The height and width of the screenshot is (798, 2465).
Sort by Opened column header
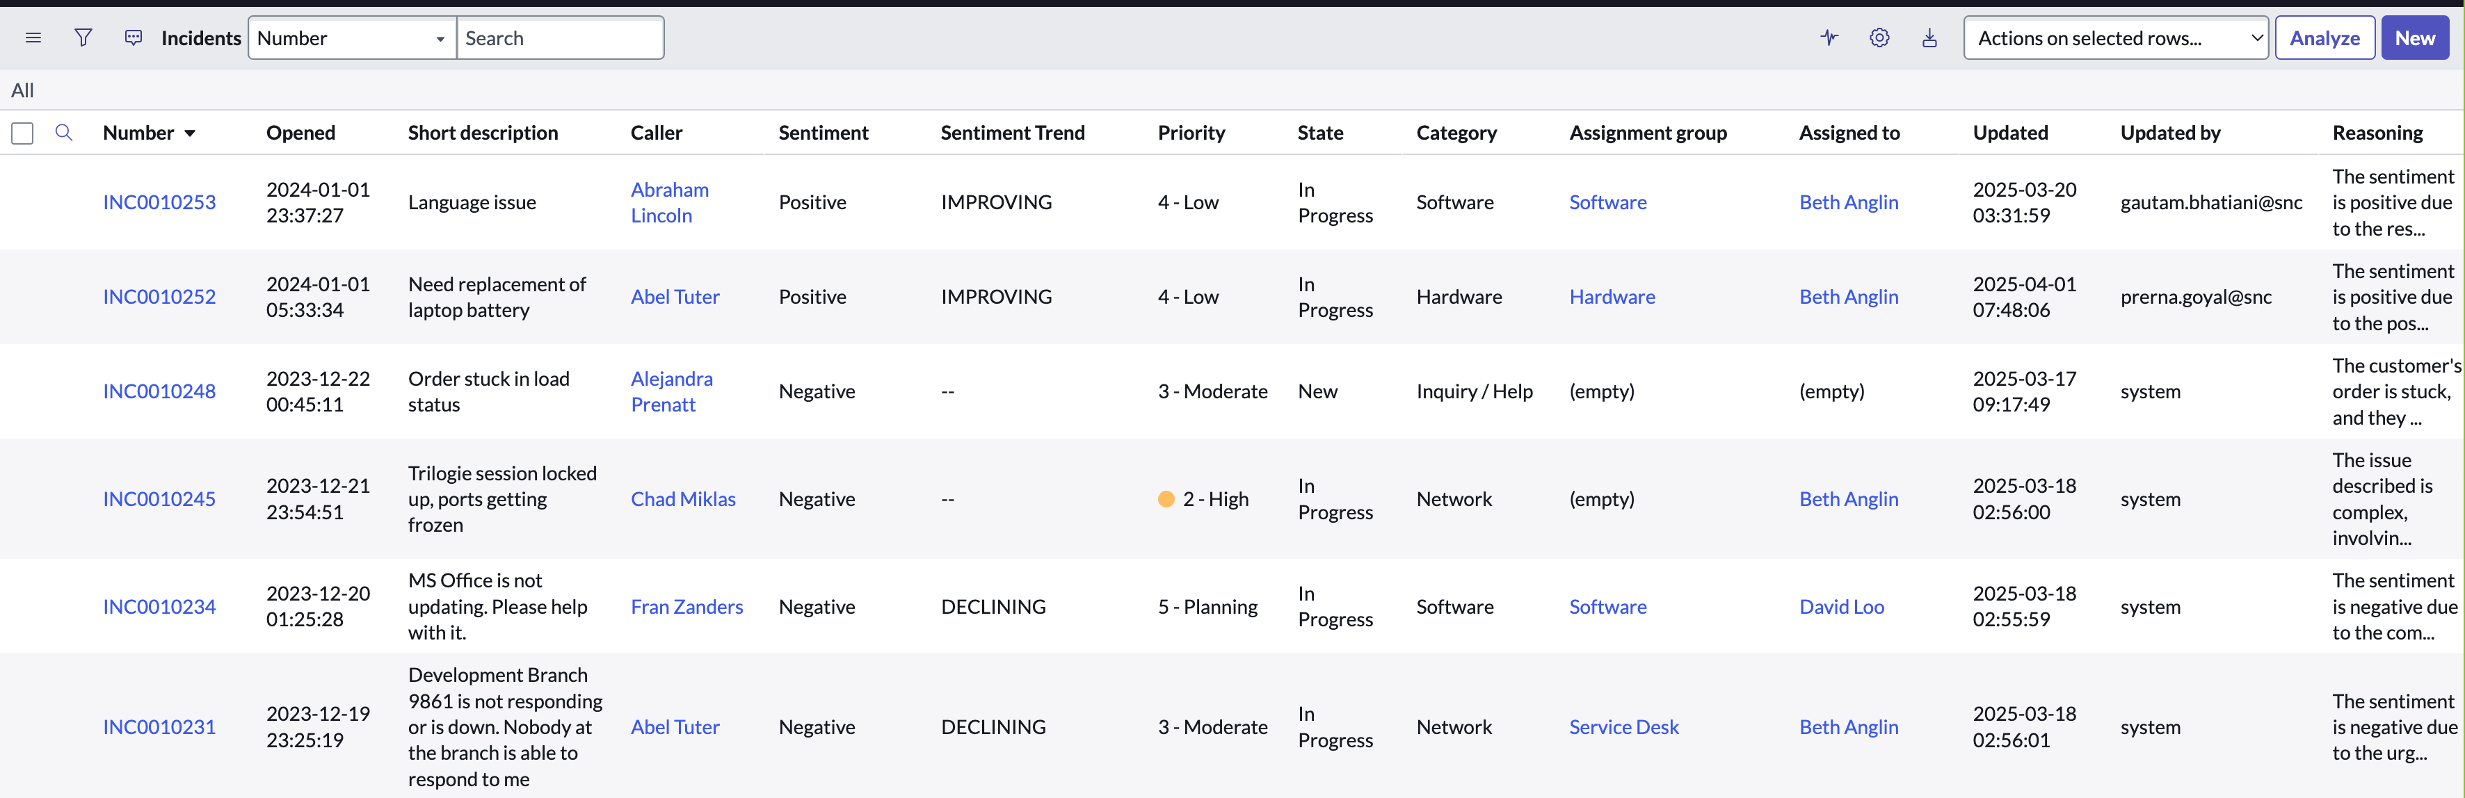click(300, 133)
